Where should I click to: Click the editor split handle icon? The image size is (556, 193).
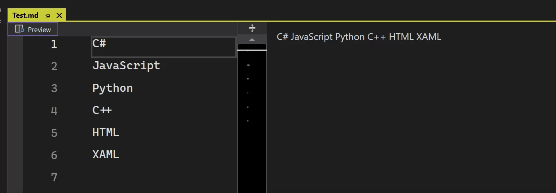(x=252, y=28)
